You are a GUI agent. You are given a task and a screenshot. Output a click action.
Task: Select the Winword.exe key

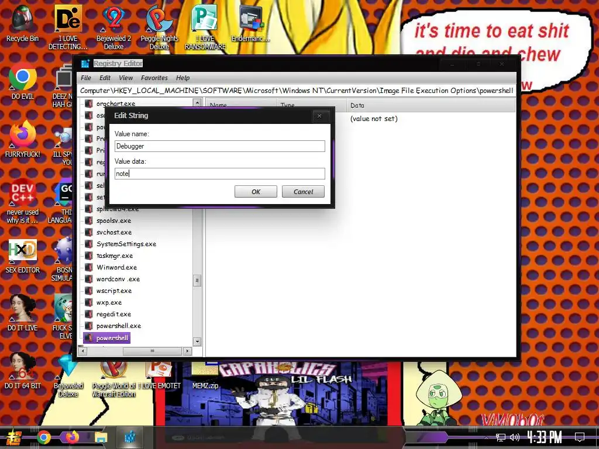click(x=116, y=267)
